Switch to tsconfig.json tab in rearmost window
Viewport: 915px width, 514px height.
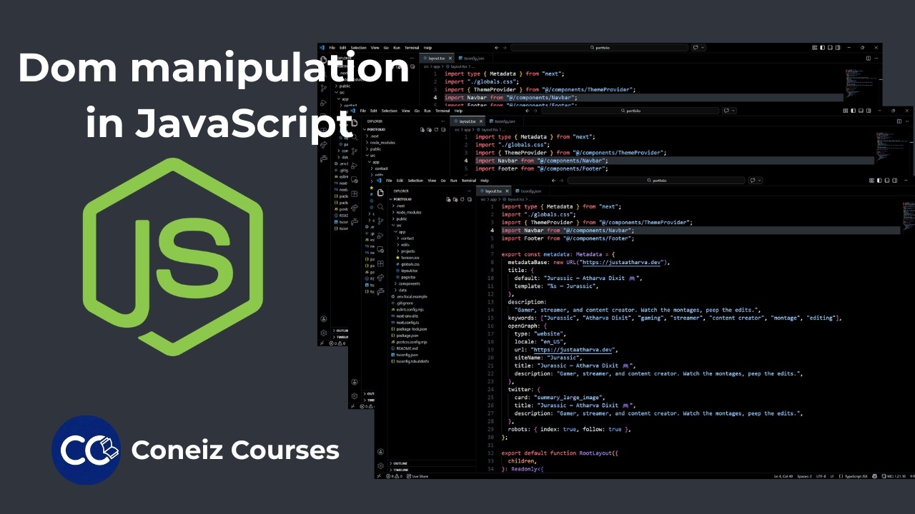click(472, 59)
